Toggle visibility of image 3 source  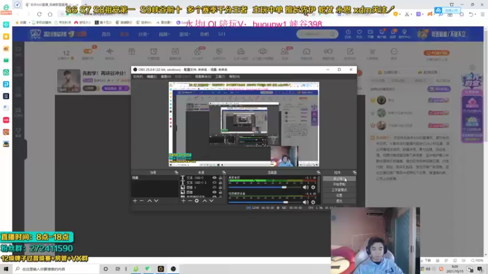click(x=214, y=188)
